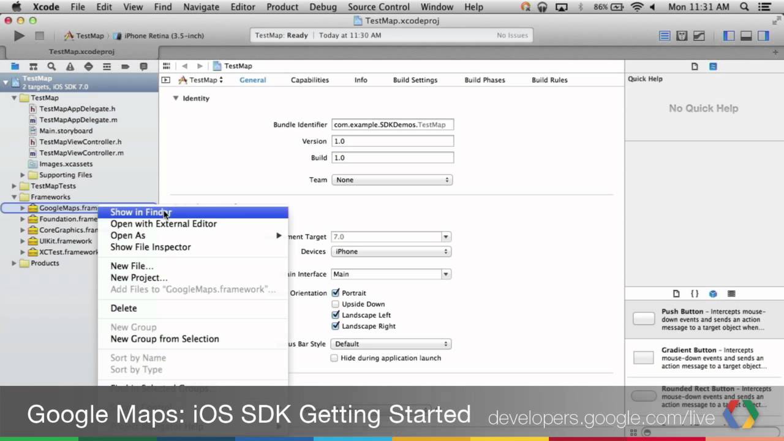The width and height of the screenshot is (784, 441).
Task: Enable Hide during application launch checkbox
Action: pos(334,358)
